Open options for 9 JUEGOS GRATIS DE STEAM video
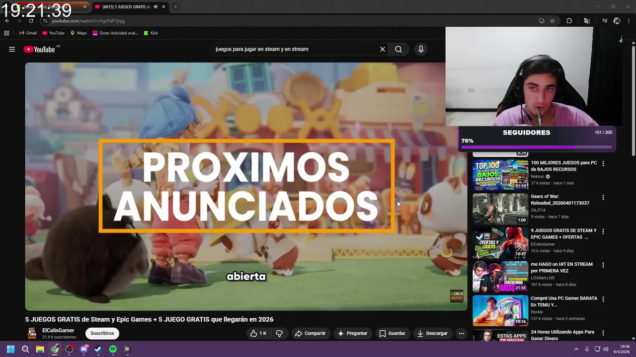This screenshot has width=636, height=357. click(x=603, y=232)
